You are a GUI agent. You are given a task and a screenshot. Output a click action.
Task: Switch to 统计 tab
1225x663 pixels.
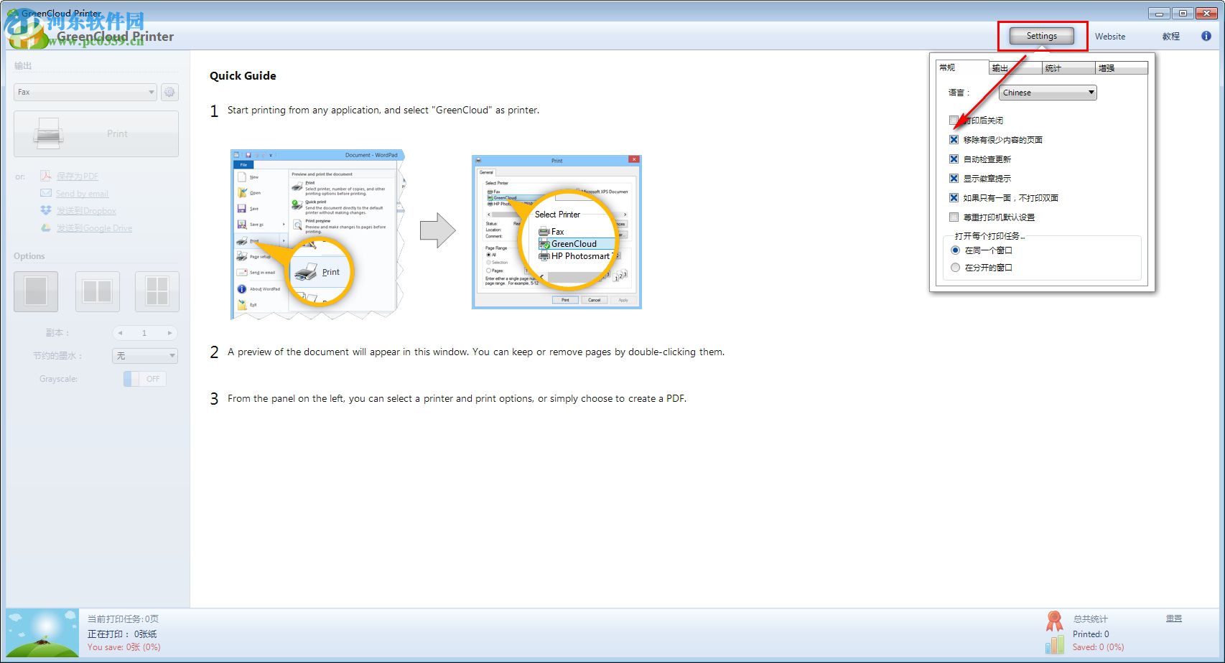tap(1068, 68)
